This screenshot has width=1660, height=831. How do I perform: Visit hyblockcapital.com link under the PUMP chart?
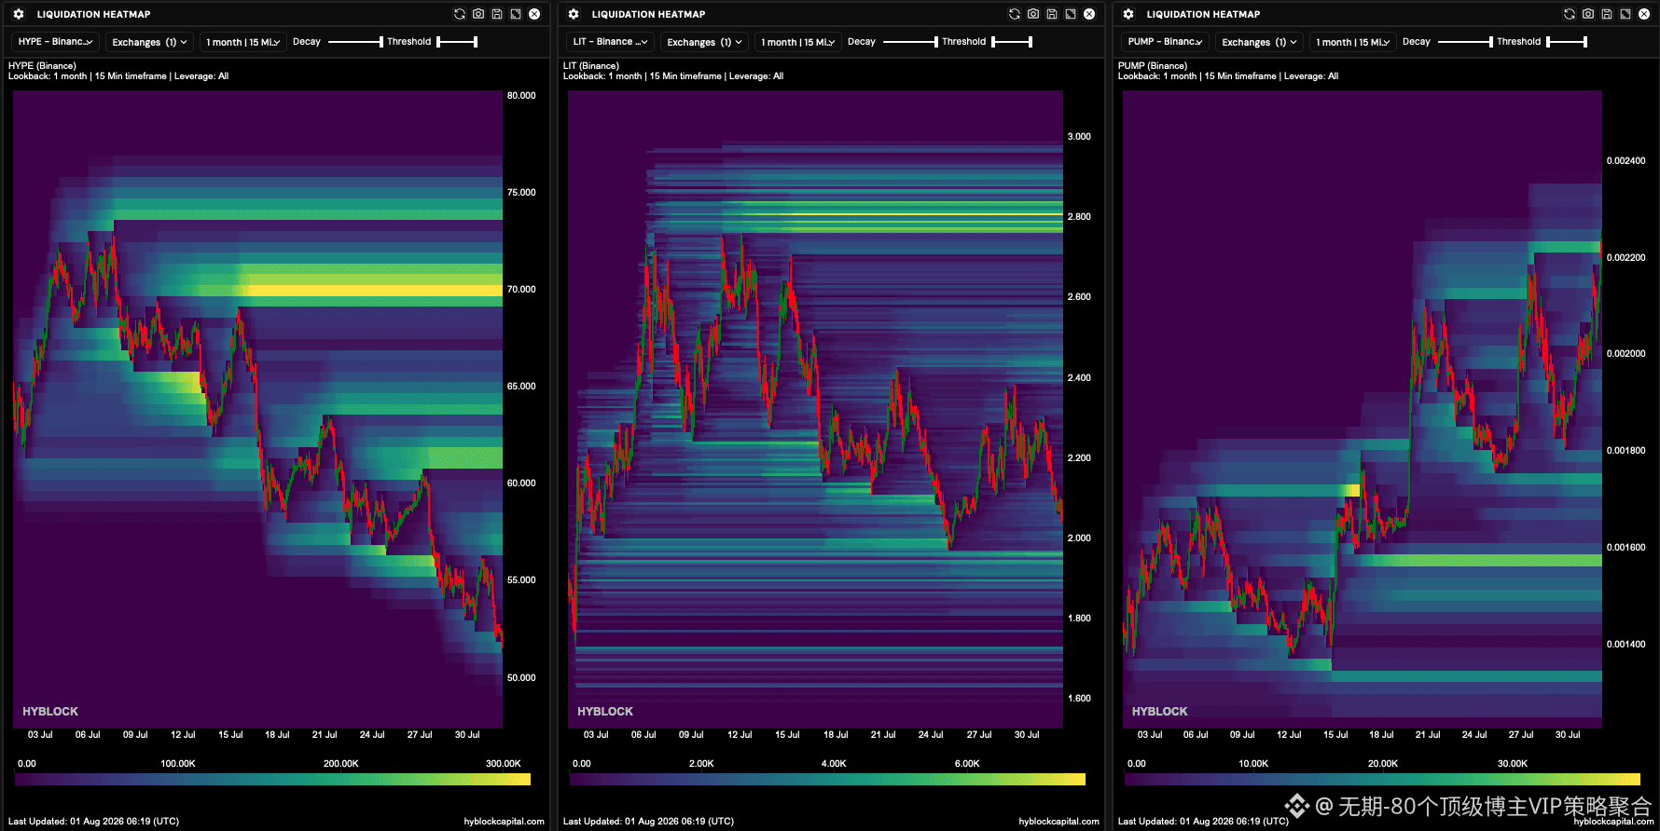coord(1613,822)
